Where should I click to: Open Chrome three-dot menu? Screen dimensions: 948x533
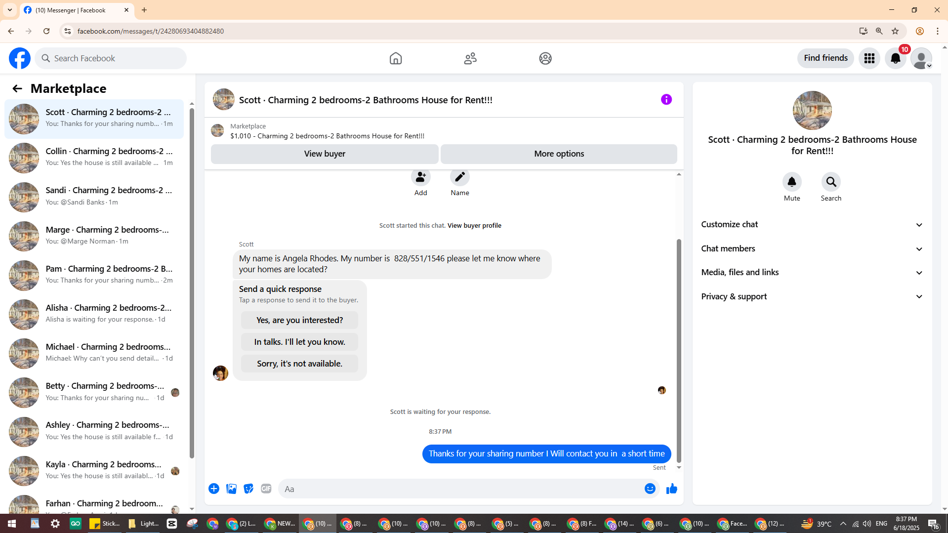938,31
